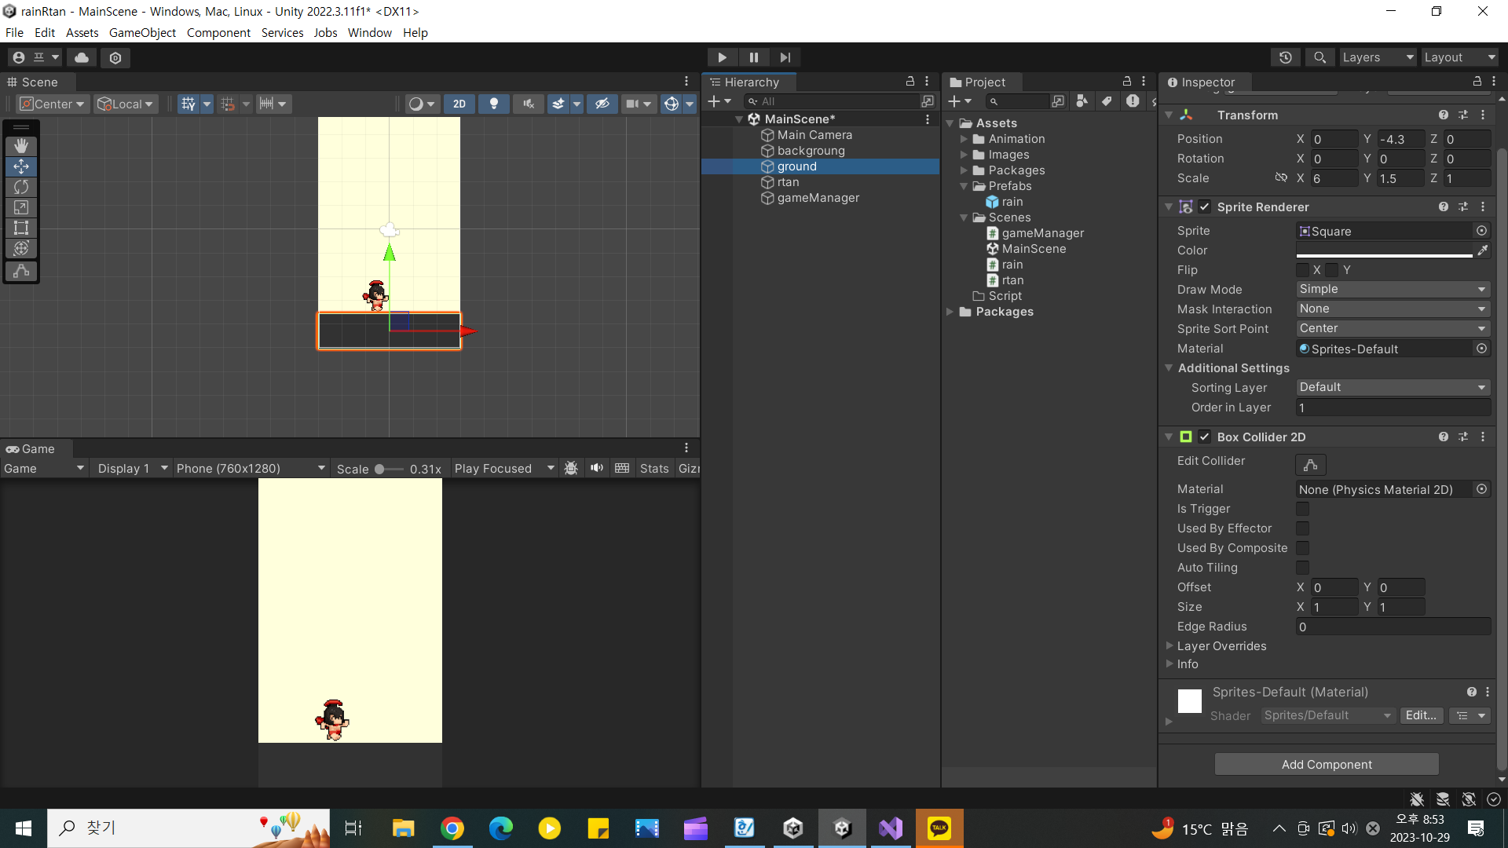This screenshot has height=848, width=1508.
Task: Open Undo History
Action: (x=1286, y=57)
